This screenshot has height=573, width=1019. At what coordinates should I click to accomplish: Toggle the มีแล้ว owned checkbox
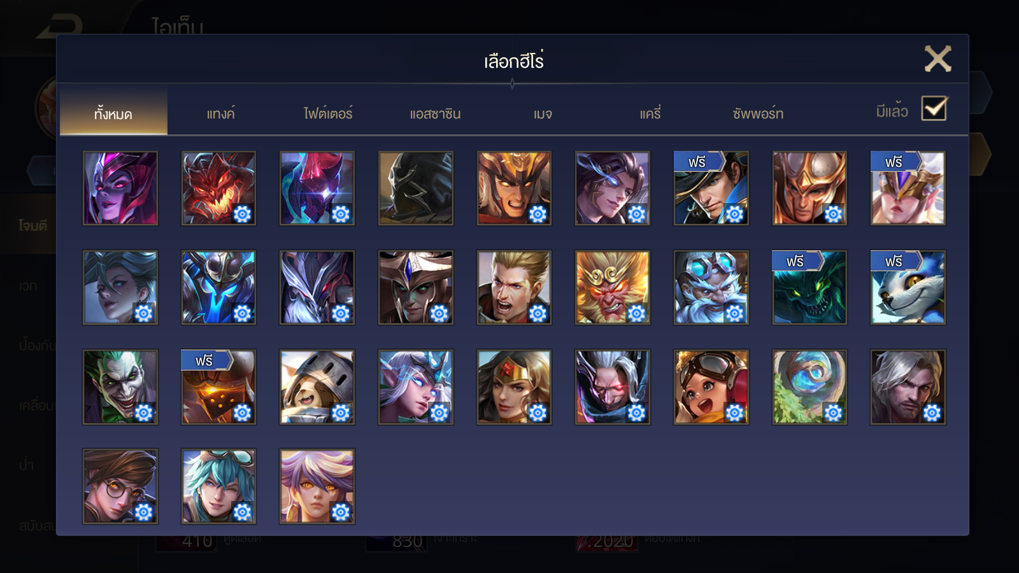pyautogui.click(x=934, y=109)
